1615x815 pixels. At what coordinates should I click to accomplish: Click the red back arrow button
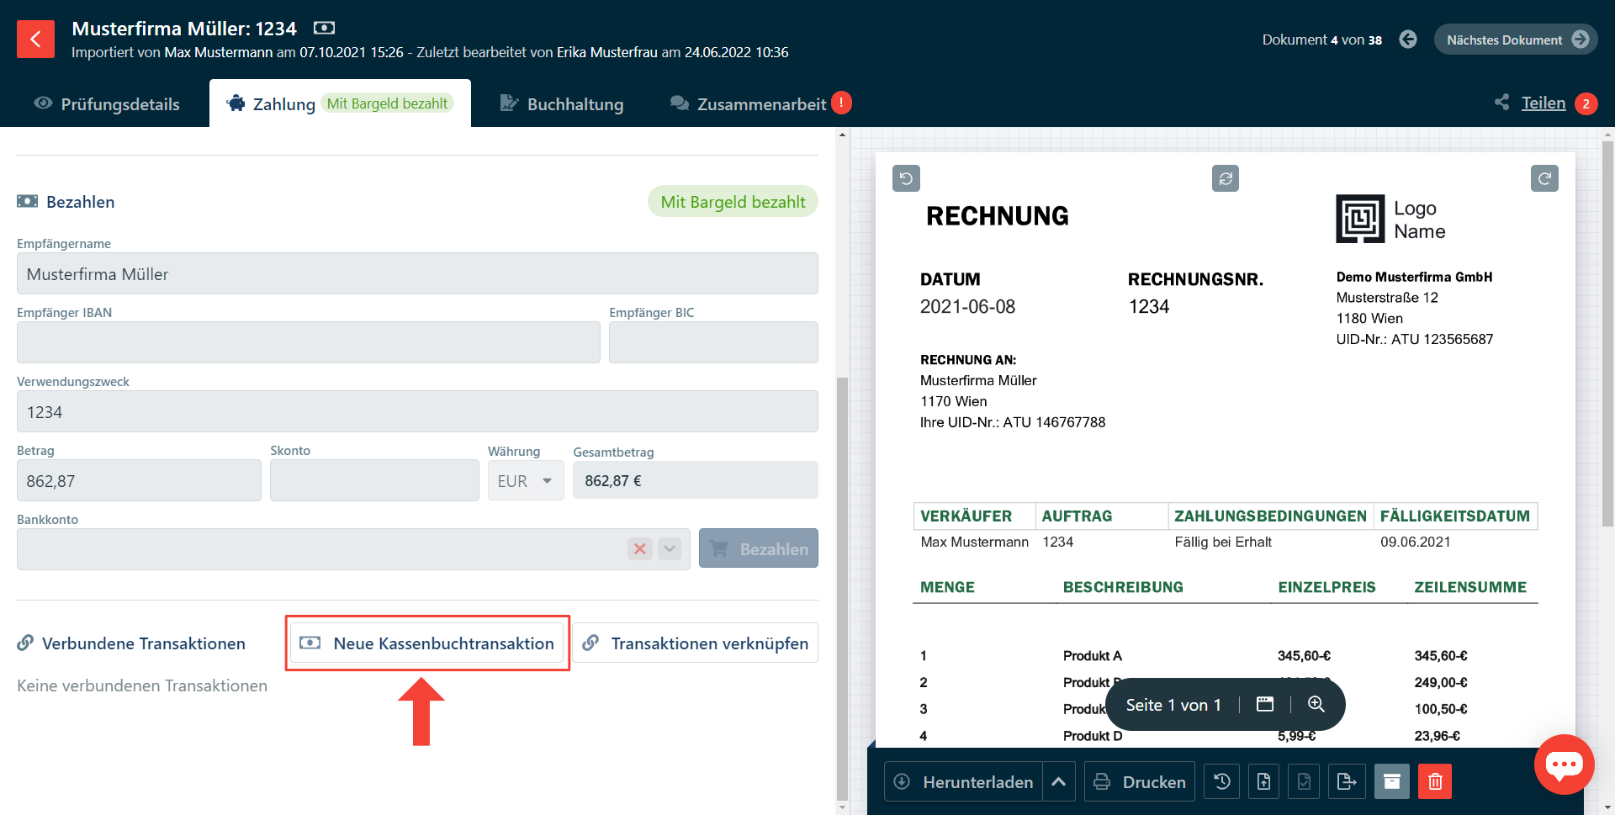[x=35, y=40]
